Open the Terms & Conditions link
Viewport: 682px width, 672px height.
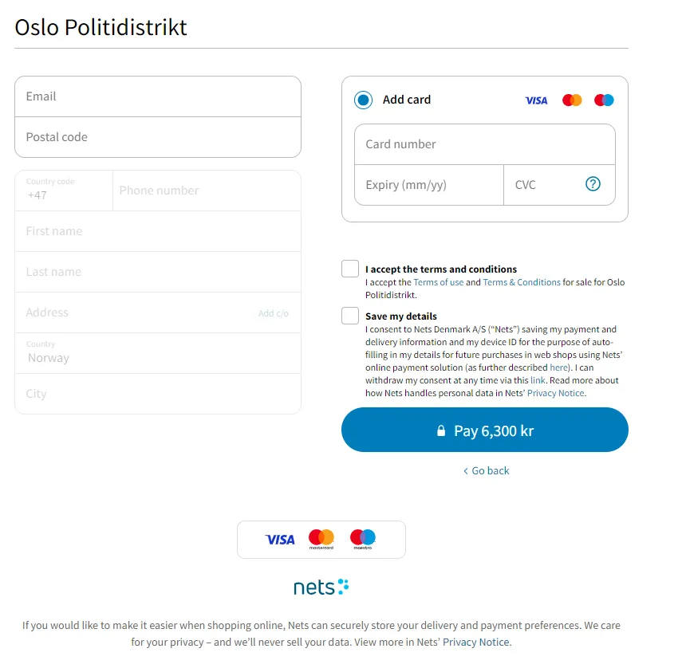click(522, 282)
